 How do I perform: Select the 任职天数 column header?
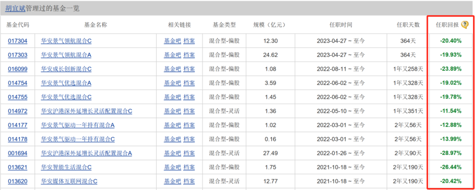408,25
